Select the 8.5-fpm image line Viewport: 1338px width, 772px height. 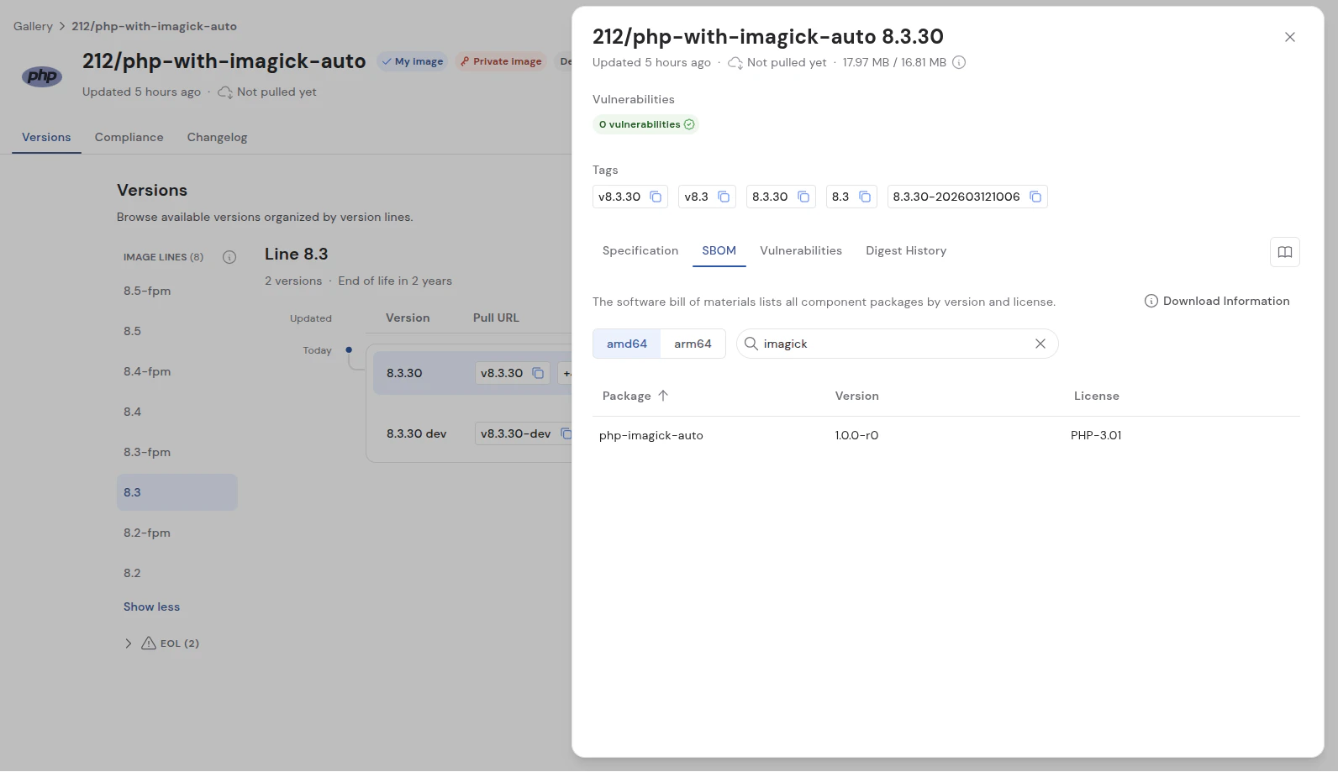(x=176, y=291)
